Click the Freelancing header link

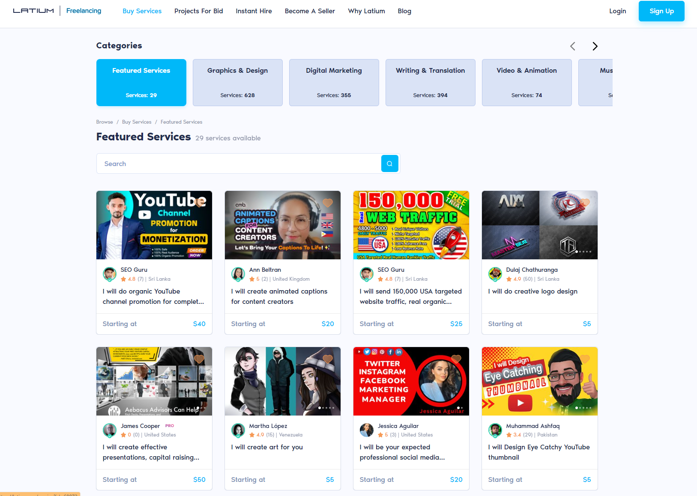point(84,11)
